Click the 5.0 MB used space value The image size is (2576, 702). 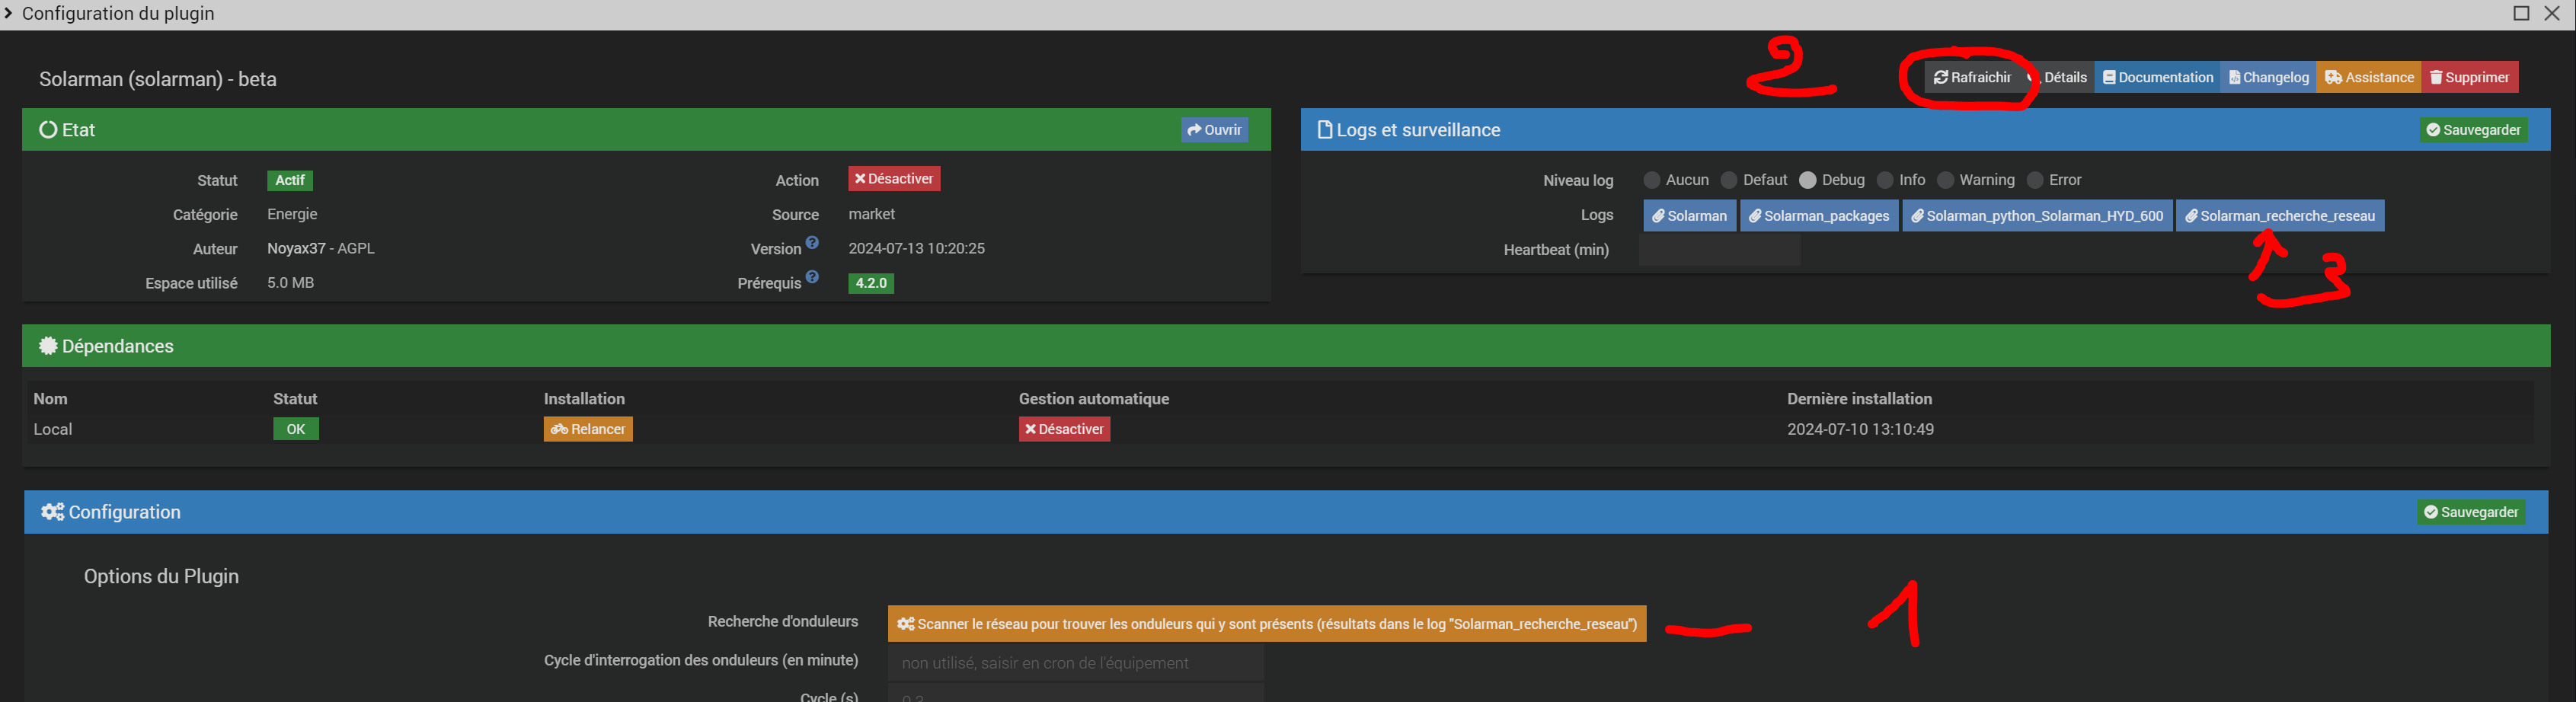pyautogui.click(x=290, y=283)
